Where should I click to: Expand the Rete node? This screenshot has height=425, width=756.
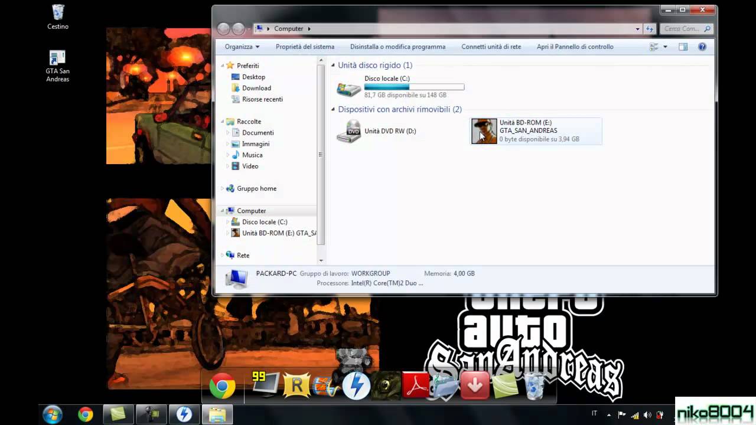coord(223,256)
